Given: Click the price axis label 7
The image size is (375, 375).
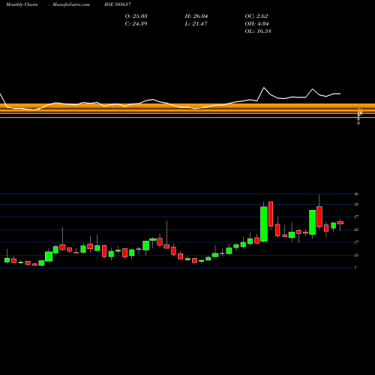Looking at the screenshot, I should click(355, 268).
